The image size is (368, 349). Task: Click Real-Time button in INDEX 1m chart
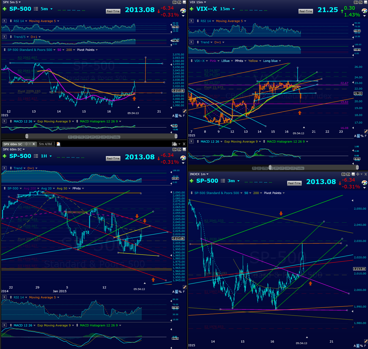tap(294, 183)
